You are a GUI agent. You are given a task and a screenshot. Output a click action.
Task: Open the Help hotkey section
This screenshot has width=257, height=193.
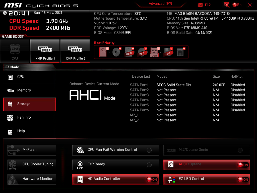(30, 131)
